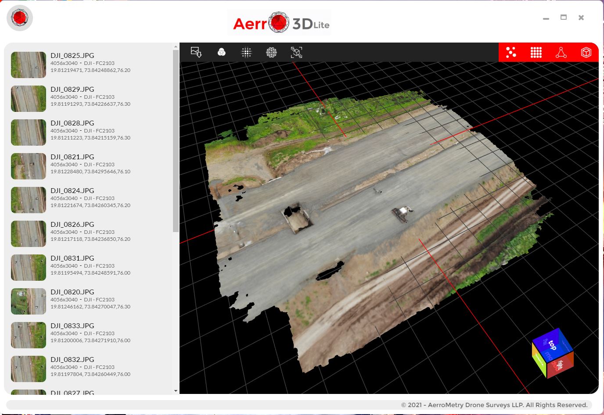Image resolution: width=604 pixels, height=415 pixels.
Task: Select thumbnail of DJI_0833.JPG
Action: click(29, 335)
